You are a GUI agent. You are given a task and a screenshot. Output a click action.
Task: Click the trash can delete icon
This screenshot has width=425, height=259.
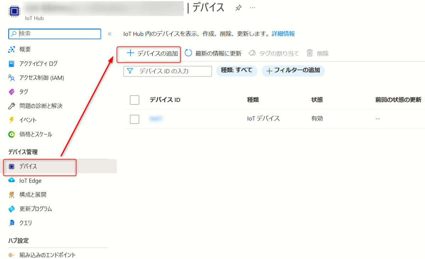point(310,53)
